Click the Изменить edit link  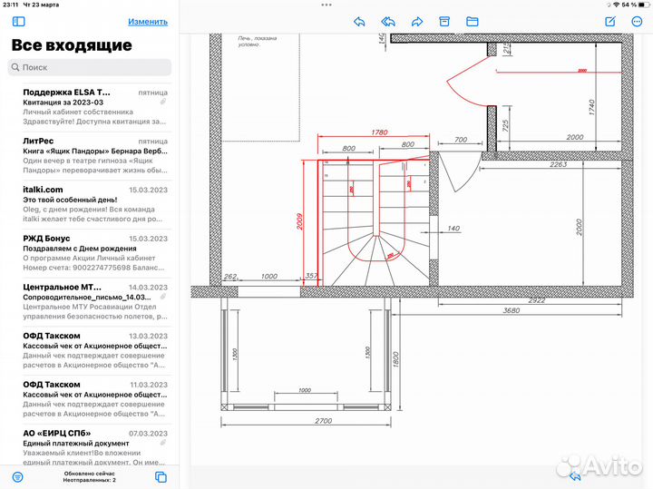pyautogui.click(x=147, y=21)
